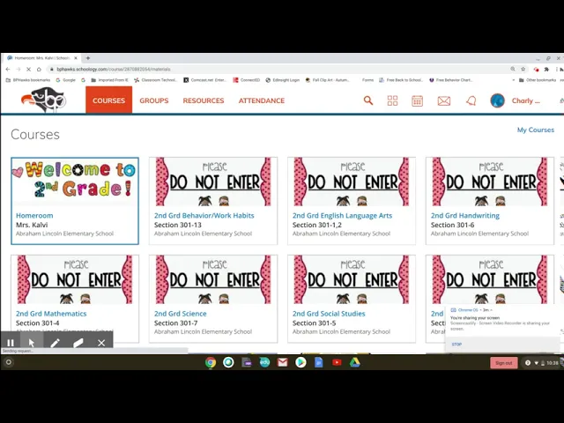
Task: Click the browser address bar
Action: [277, 69]
